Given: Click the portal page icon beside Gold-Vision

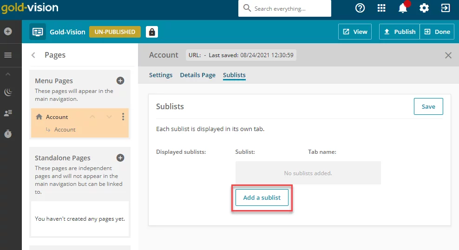Looking at the screenshot, I should [38, 32].
